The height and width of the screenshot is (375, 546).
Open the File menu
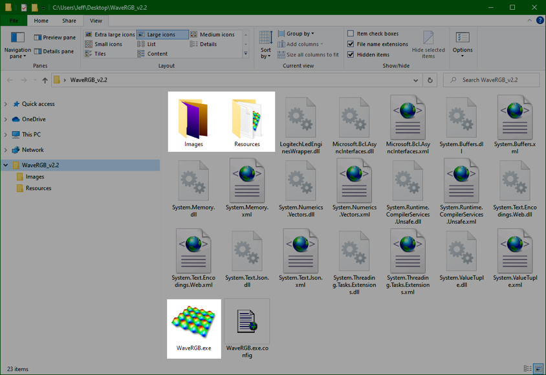(14, 21)
